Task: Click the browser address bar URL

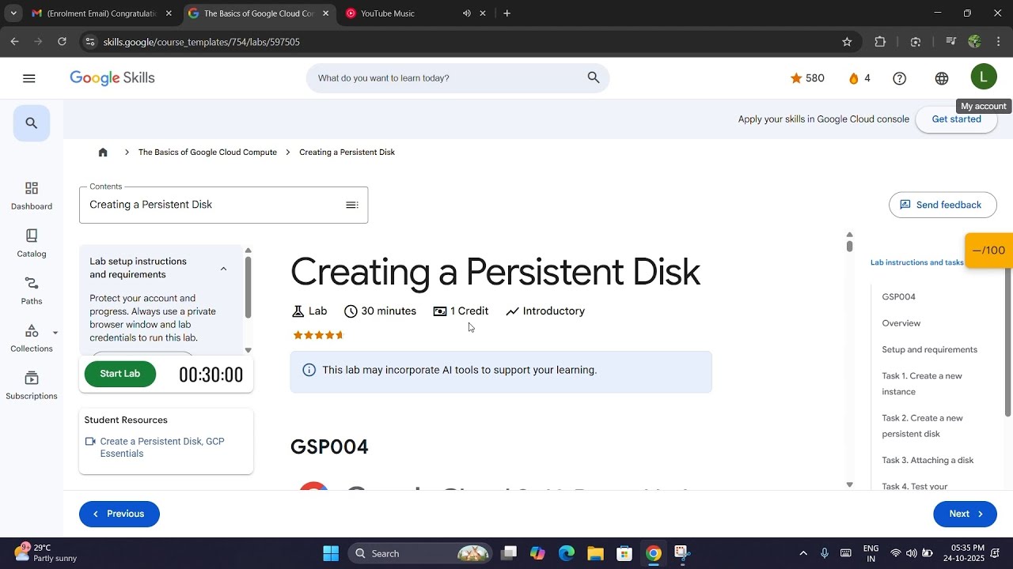Action: [x=202, y=42]
